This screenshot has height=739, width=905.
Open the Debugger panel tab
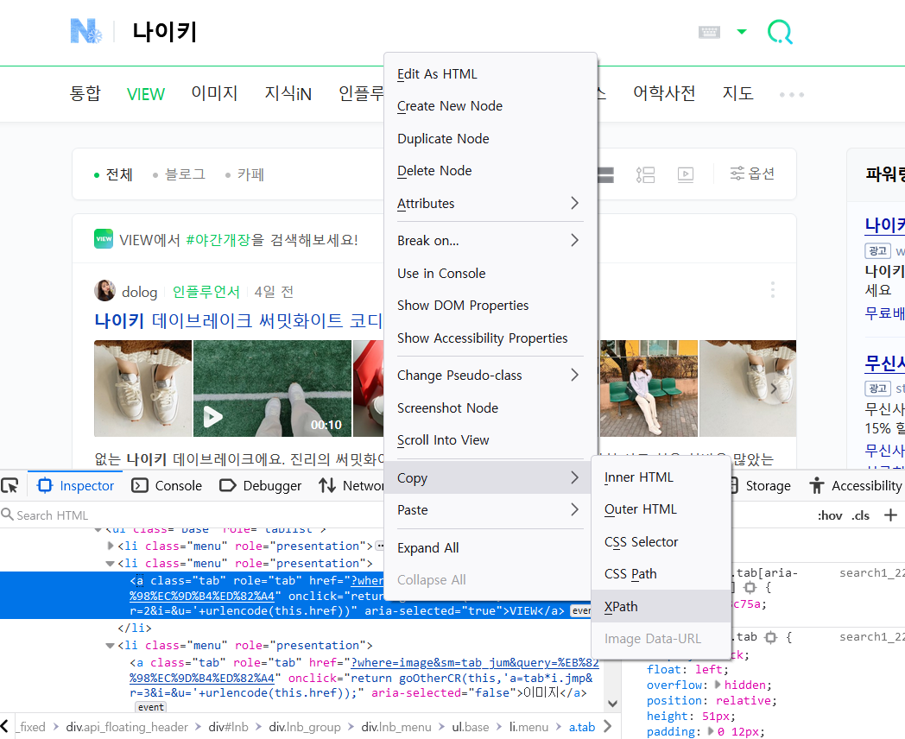261,486
